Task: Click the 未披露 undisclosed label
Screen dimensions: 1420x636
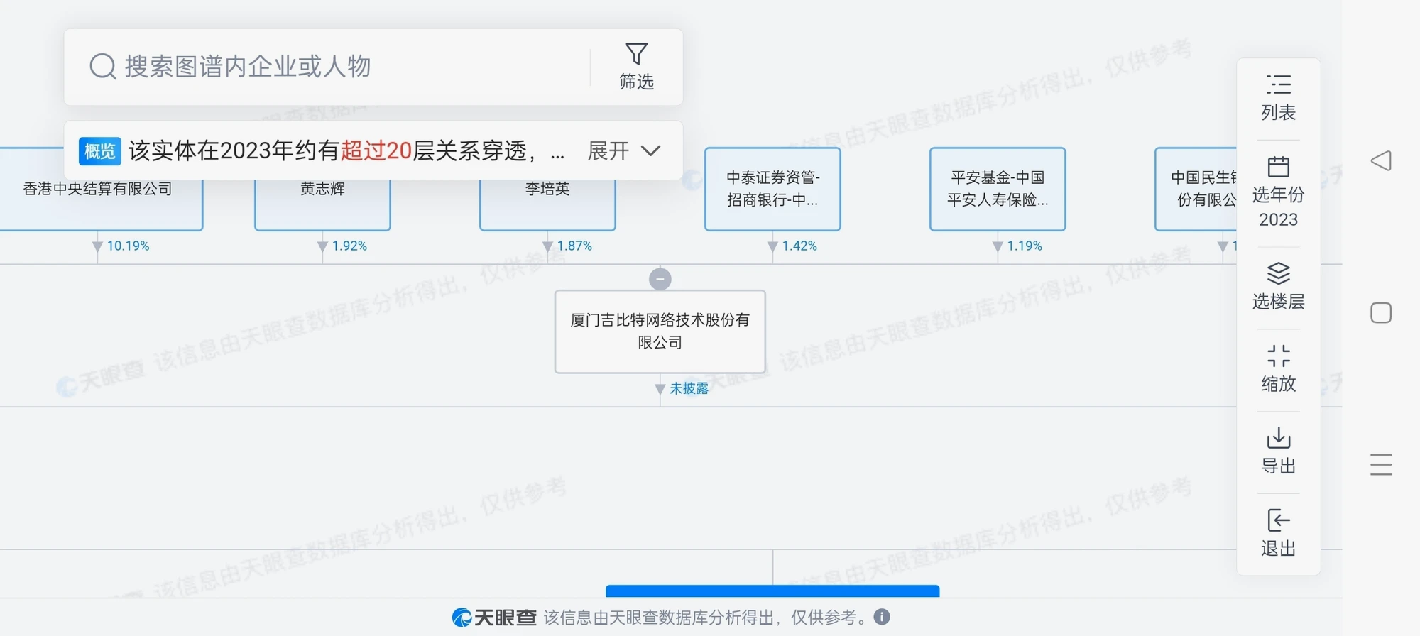Action: point(689,388)
